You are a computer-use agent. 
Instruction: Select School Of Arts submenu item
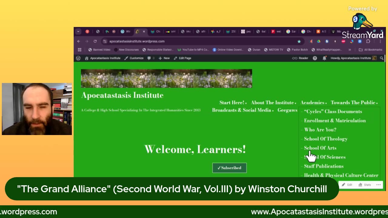[x=320, y=148]
